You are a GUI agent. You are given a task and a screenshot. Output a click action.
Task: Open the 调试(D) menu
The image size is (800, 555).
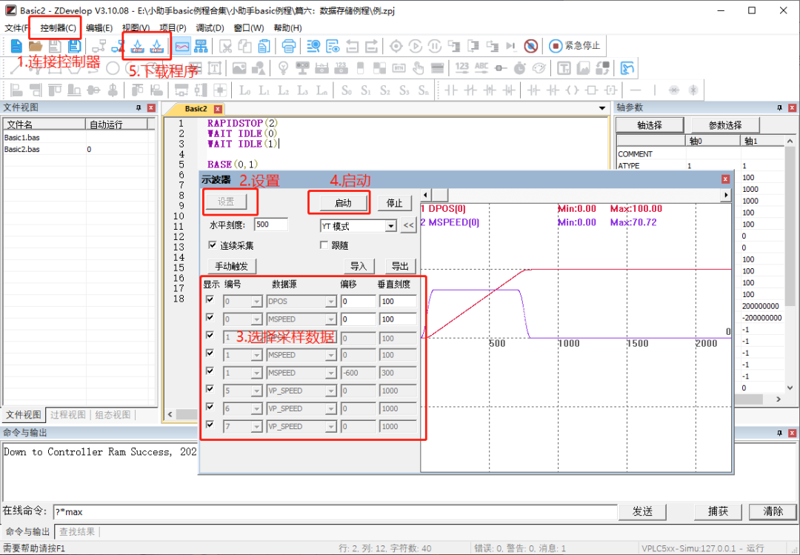[x=210, y=28]
